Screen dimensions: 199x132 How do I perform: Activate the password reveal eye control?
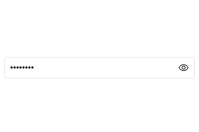183,68
